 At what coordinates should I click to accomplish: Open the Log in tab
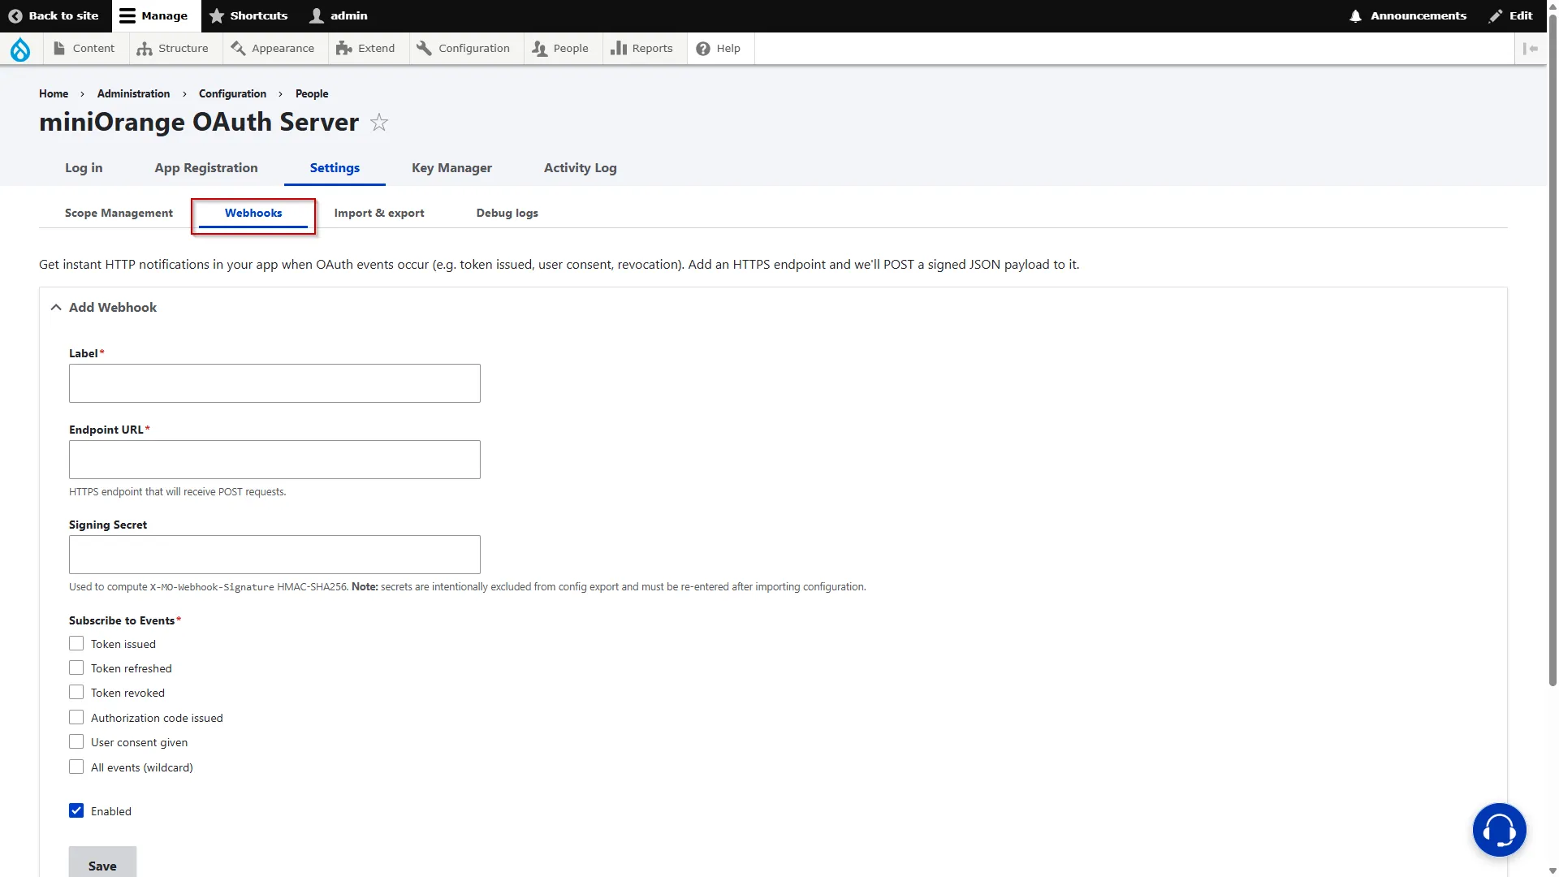(84, 167)
